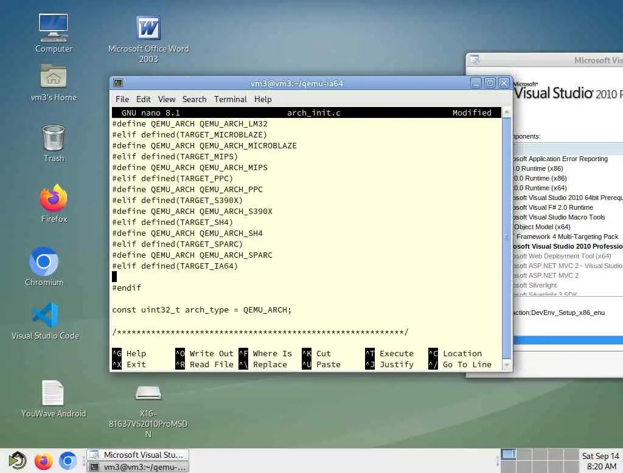
Task: Open Visual Studio Code desktop shortcut
Action: [x=45, y=321]
